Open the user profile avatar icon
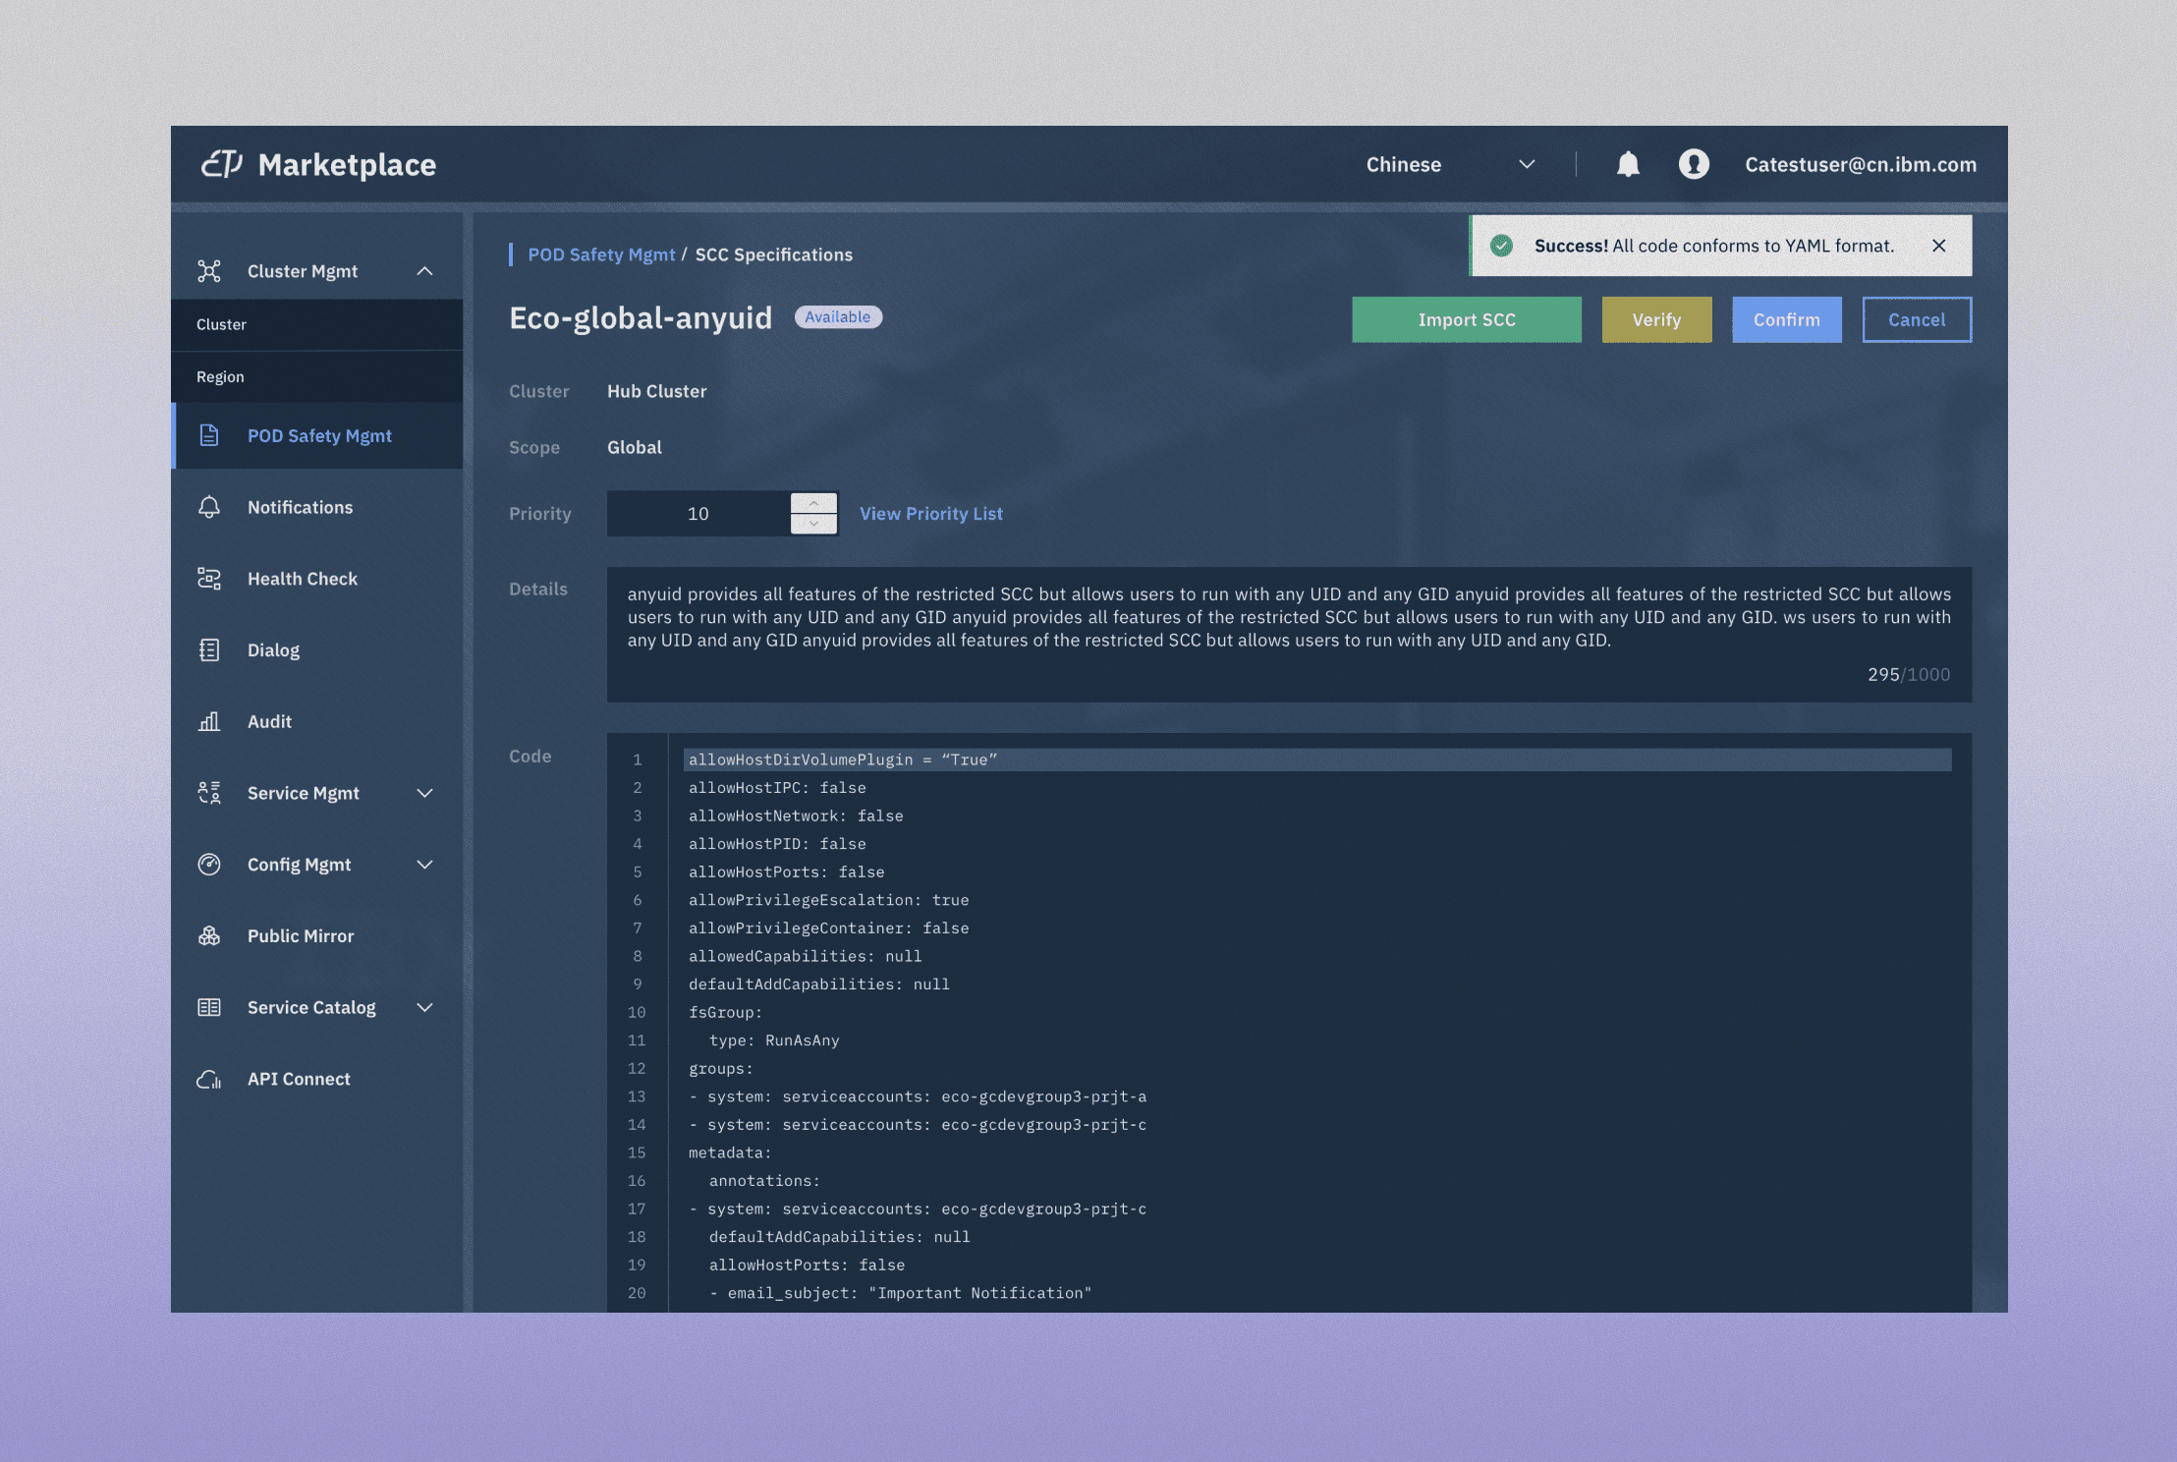The width and height of the screenshot is (2177, 1462). [1694, 164]
